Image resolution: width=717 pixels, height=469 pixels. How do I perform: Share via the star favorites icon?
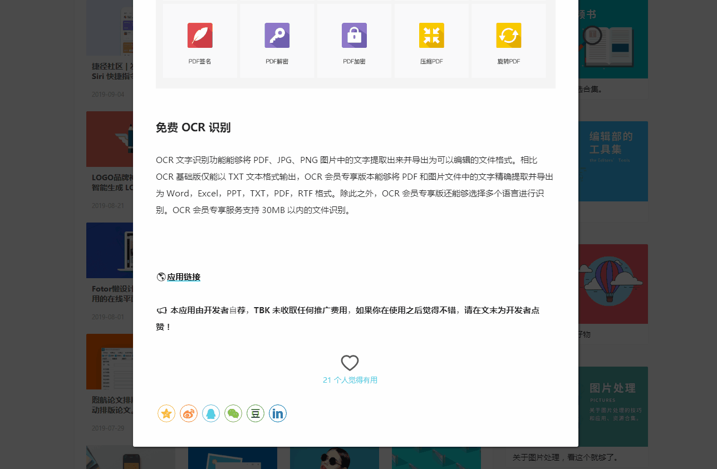166,413
